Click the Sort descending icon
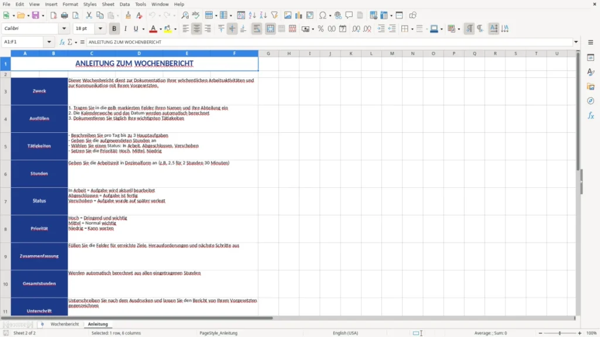This screenshot has width=600, height=337. click(263, 15)
